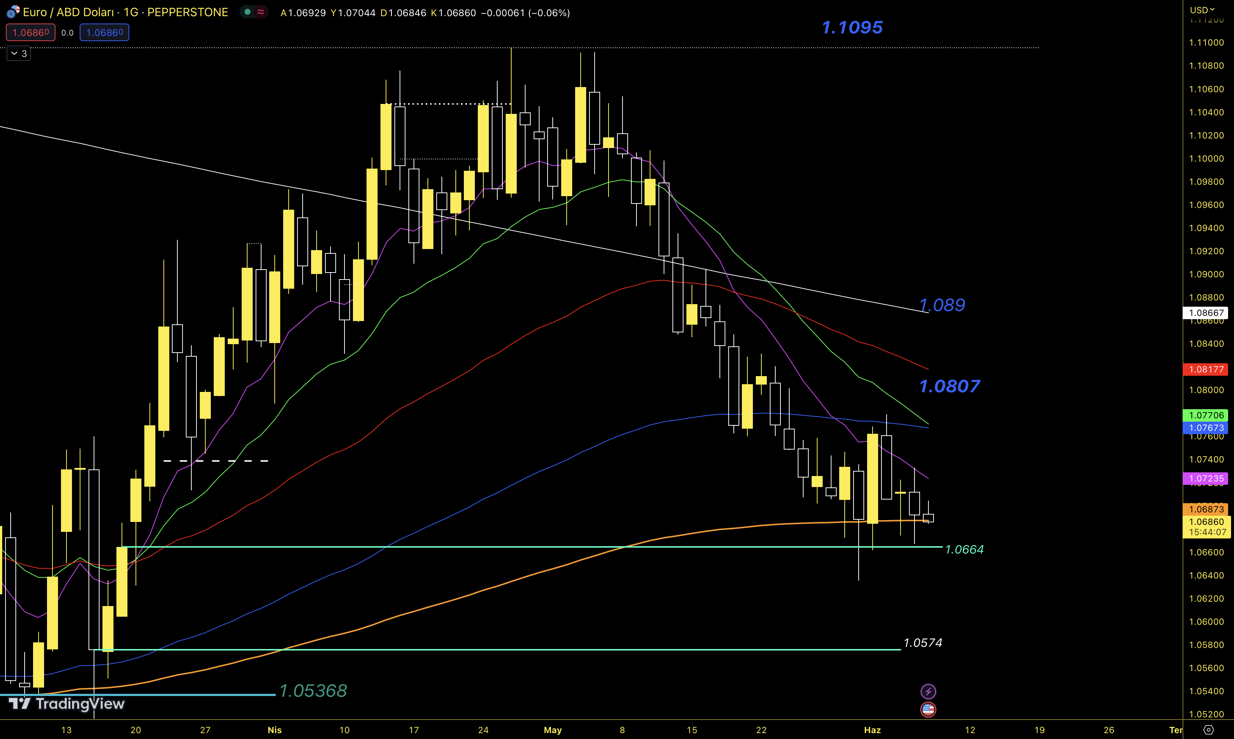Click the purple 1.07235 price axis tag
1234x739 pixels.
[1206, 479]
